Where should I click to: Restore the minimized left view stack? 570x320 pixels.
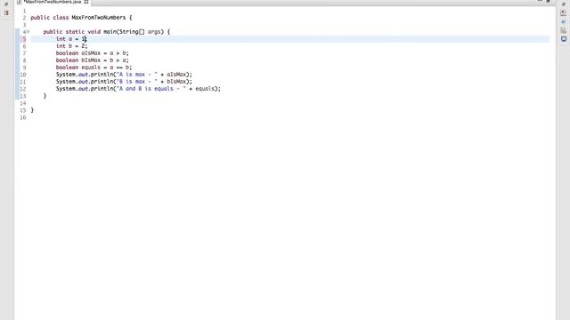(x=6, y=4)
